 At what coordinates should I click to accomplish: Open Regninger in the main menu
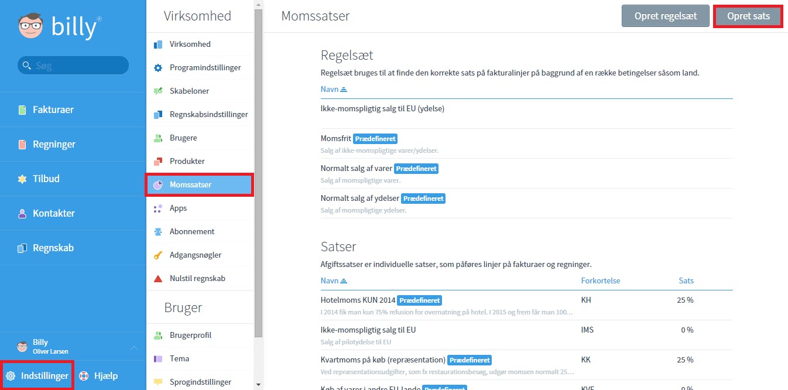[x=73, y=144]
